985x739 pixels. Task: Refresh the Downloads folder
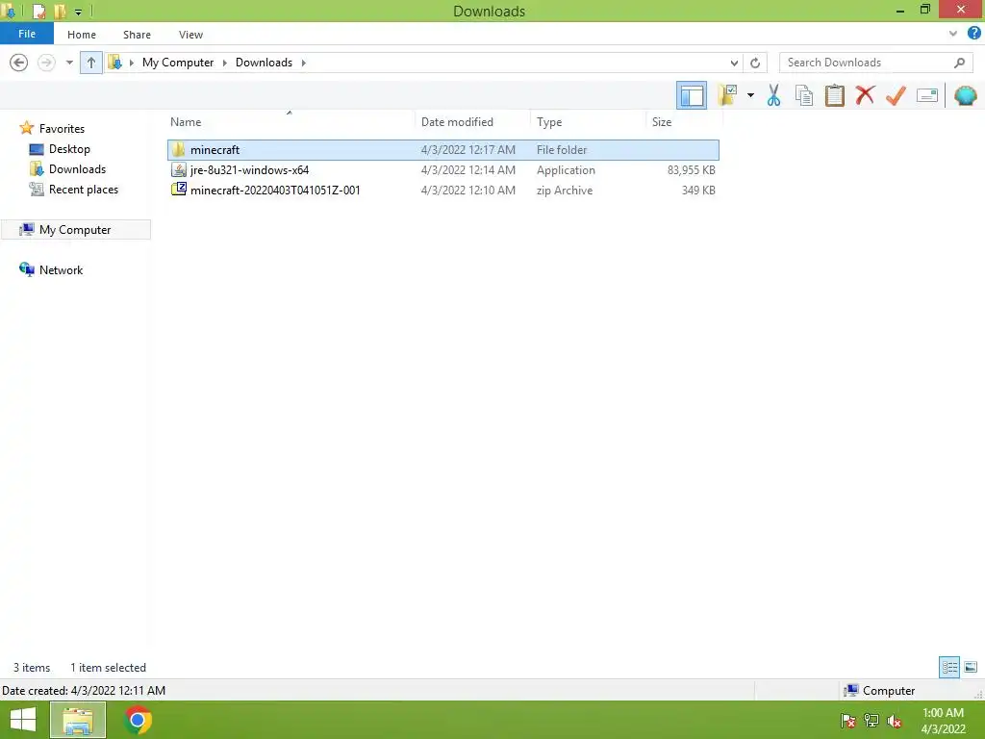click(755, 63)
